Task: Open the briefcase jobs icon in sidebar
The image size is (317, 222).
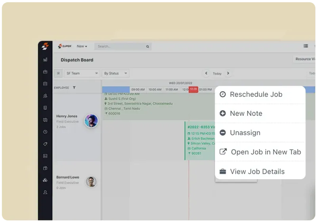Action: pyautogui.click(x=45, y=72)
